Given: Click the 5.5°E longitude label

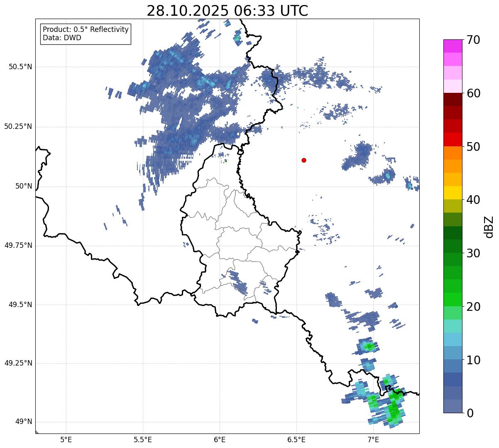Looking at the screenshot, I should 143,439.
